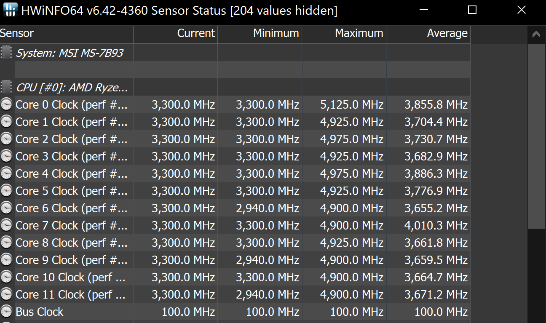
Task: Click the Average column header
Action: [428, 34]
